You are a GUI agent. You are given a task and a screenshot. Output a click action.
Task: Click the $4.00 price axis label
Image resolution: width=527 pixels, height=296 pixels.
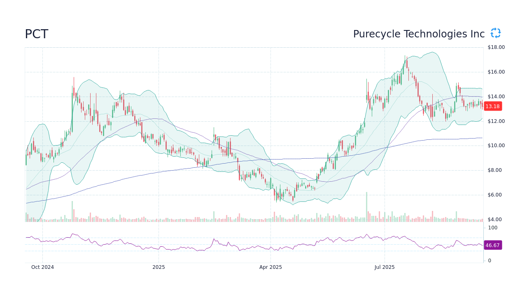(495, 219)
